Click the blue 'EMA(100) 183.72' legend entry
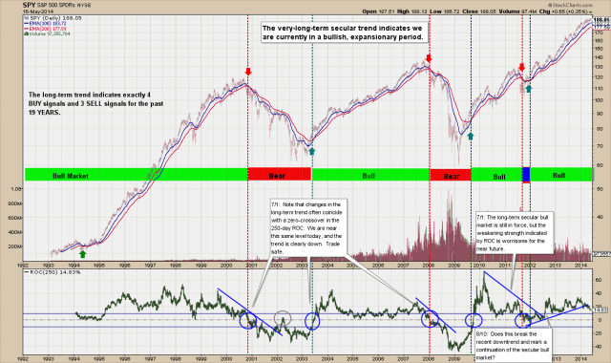Image resolution: width=611 pixels, height=363 pixels. point(46,23)
